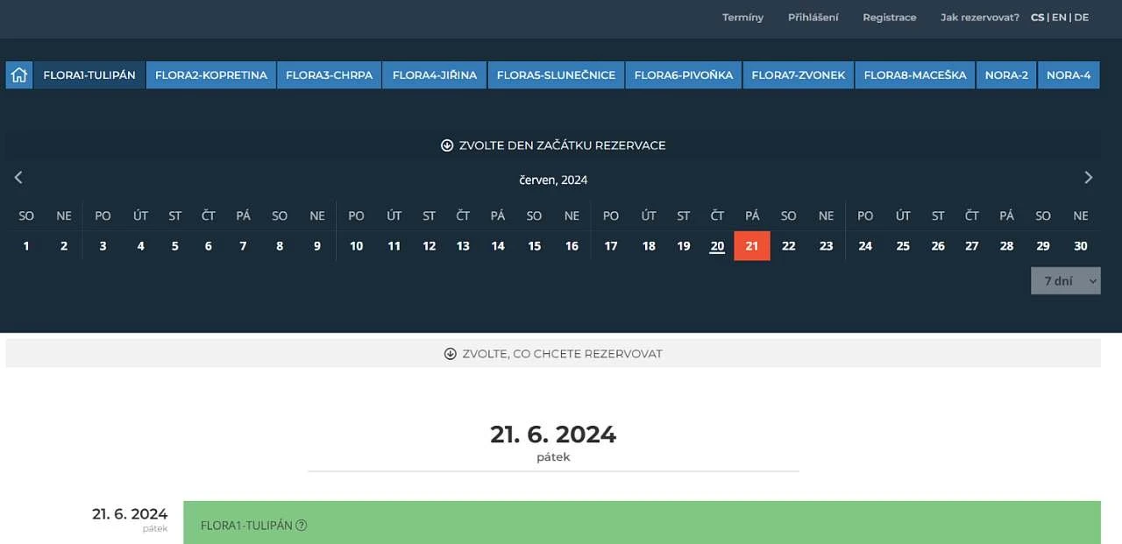
Task: Open the FLORA5-SLUNEČNICE tab
Action: coord(556,75)
